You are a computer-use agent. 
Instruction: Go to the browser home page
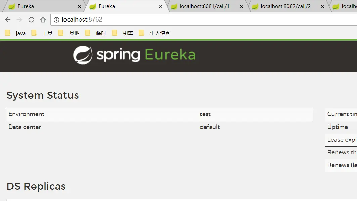click(43, 20)
